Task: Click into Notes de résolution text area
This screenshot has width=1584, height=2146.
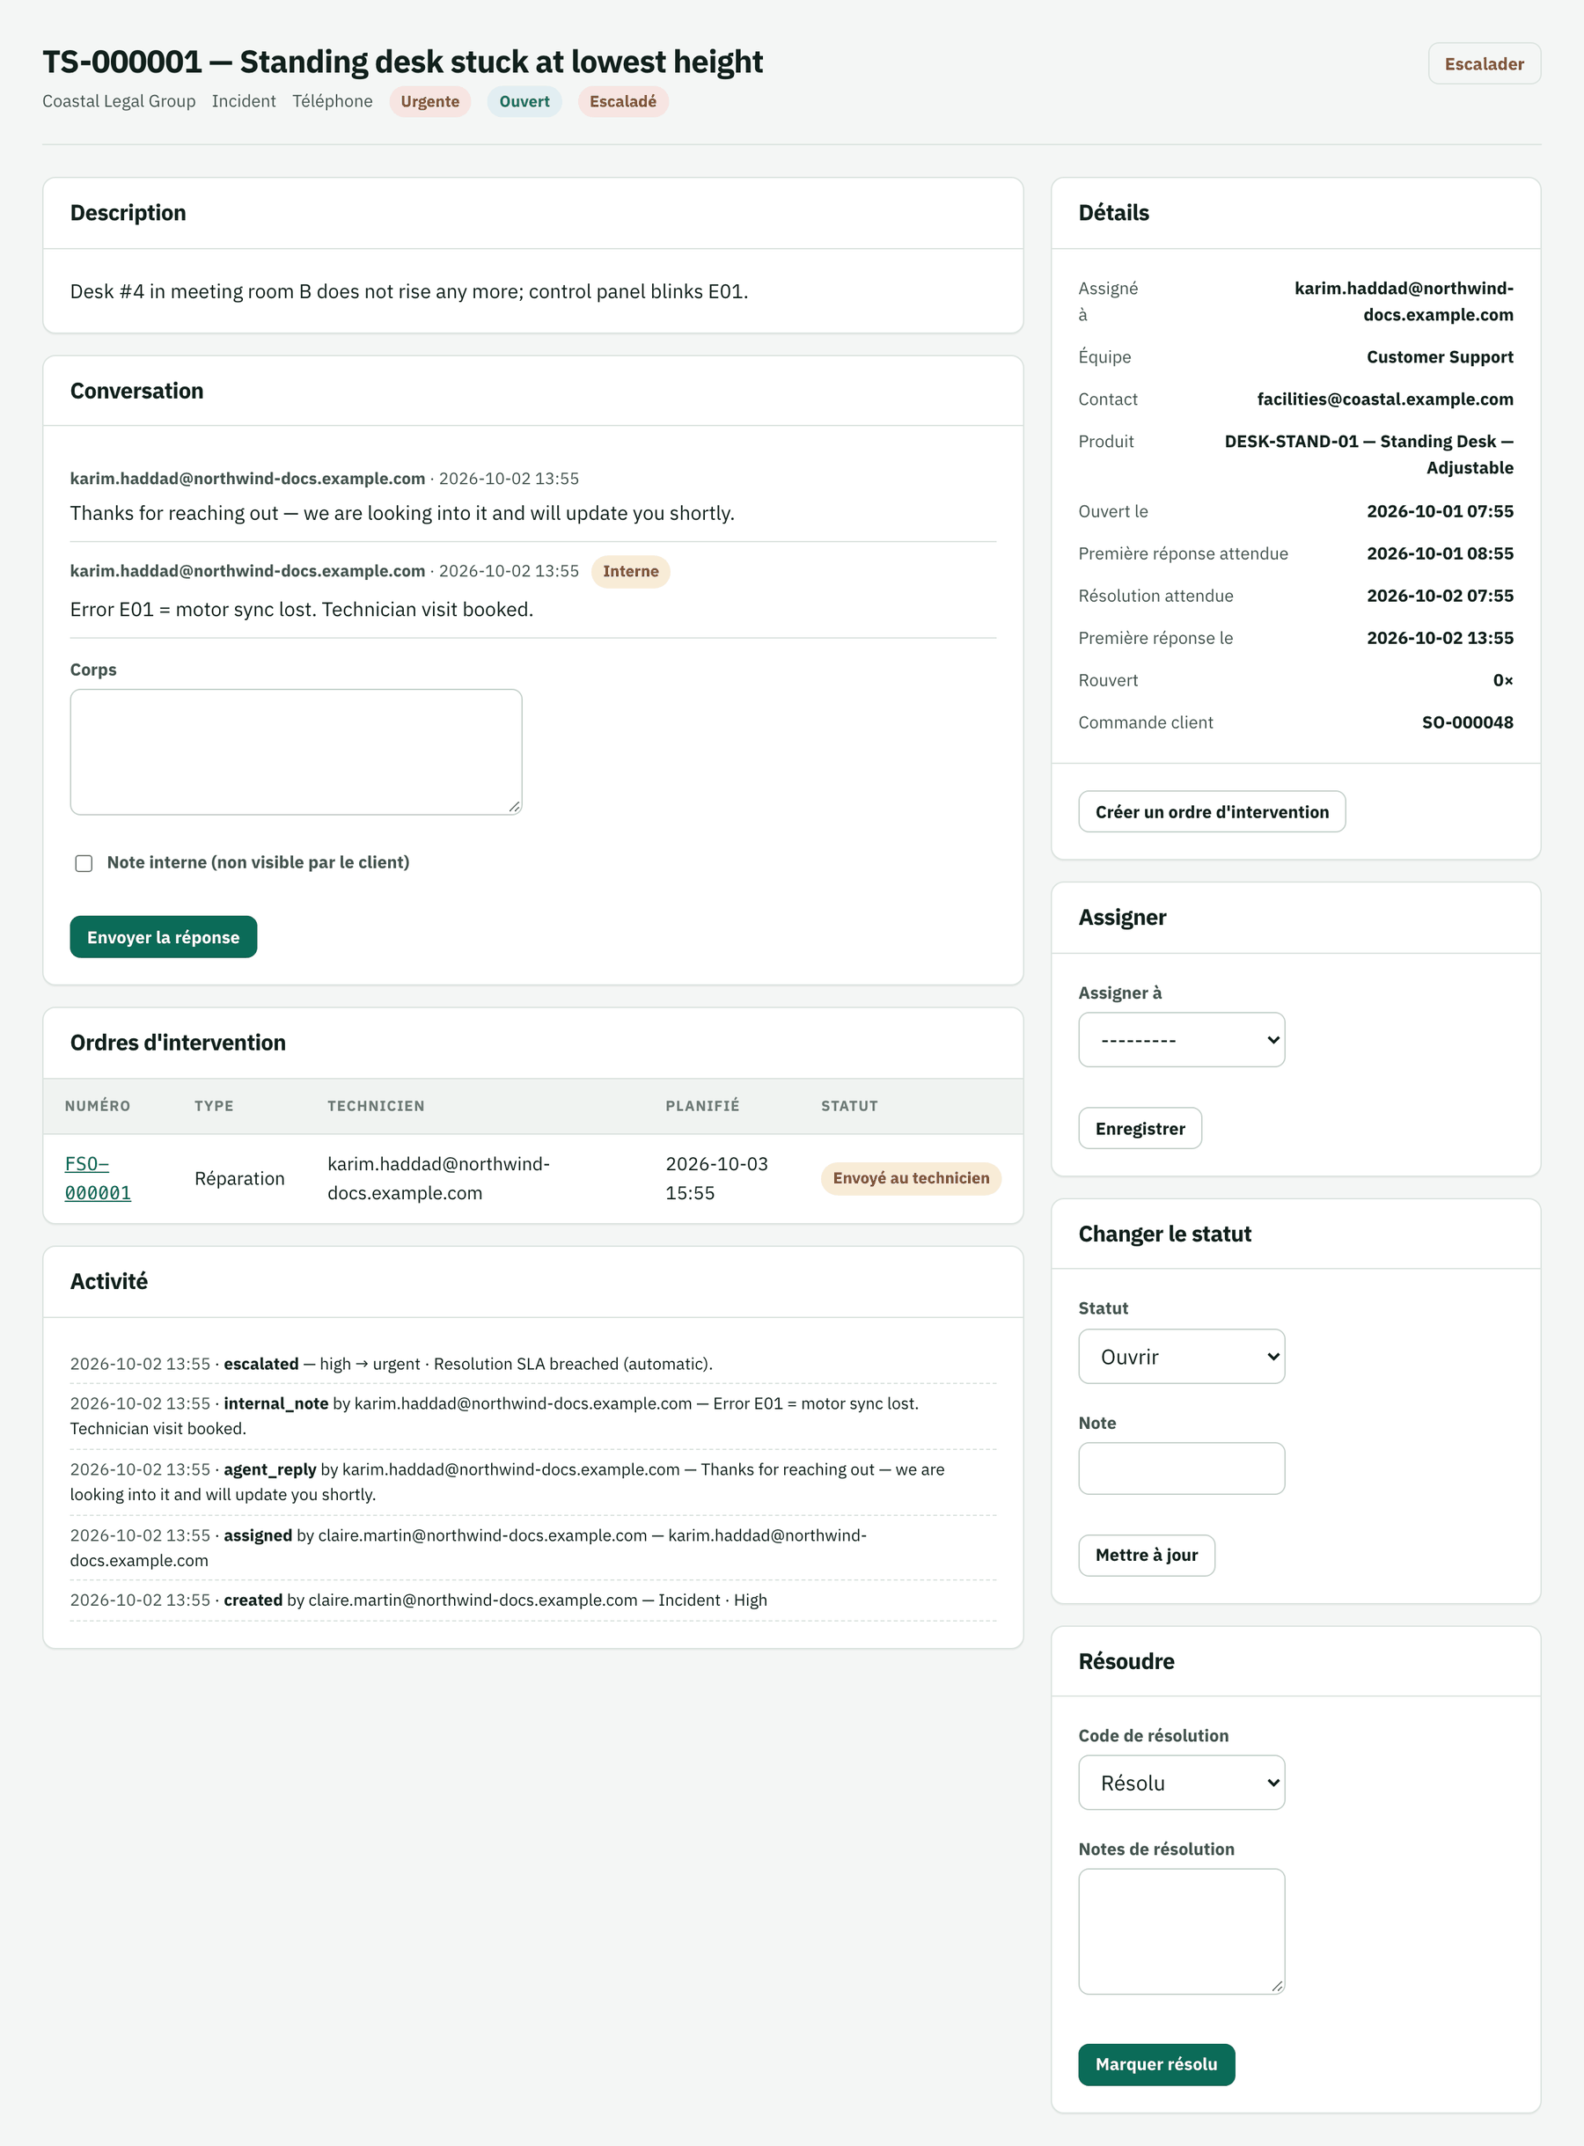Action: click(x=1181, y=1930)
